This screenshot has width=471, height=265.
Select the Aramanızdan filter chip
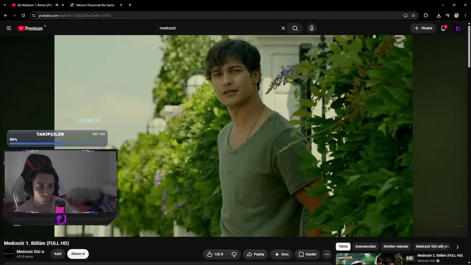click(x=365, y=247)
